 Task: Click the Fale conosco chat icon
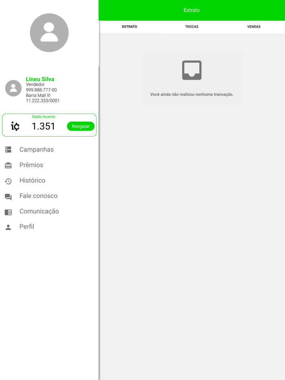click(8, 197)
